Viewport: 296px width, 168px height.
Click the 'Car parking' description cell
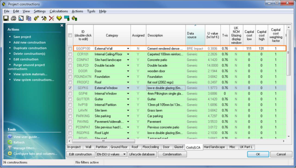pos(166,116)
